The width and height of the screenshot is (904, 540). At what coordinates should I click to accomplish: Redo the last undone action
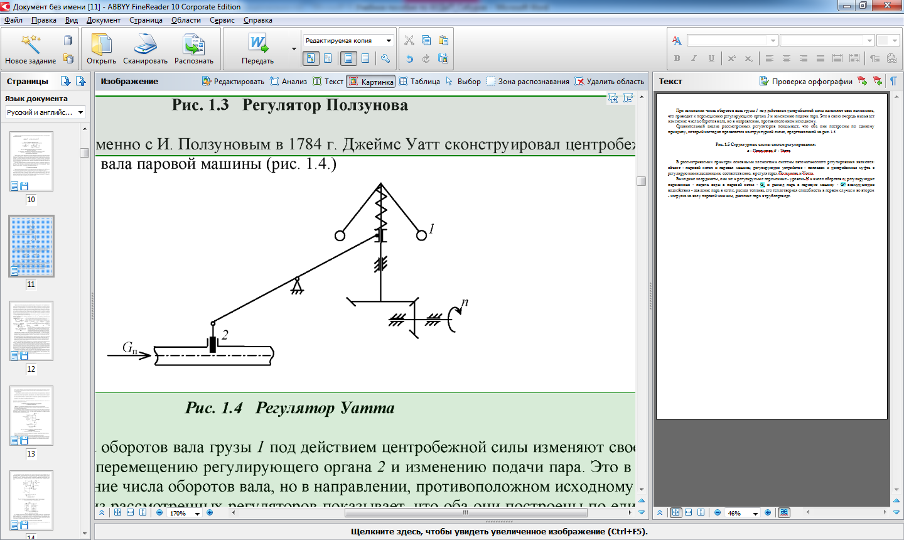(x=426, y=58)
